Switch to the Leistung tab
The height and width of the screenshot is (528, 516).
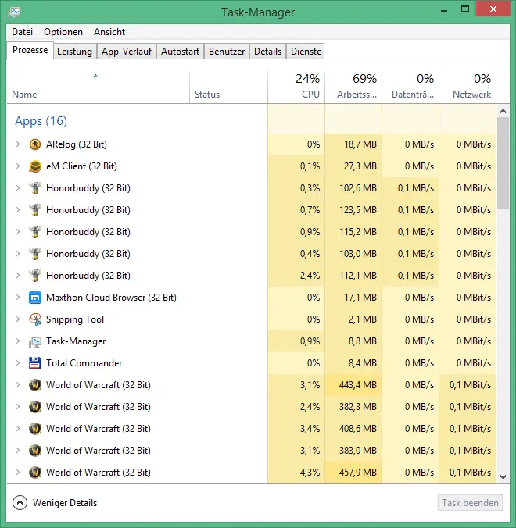74,52
